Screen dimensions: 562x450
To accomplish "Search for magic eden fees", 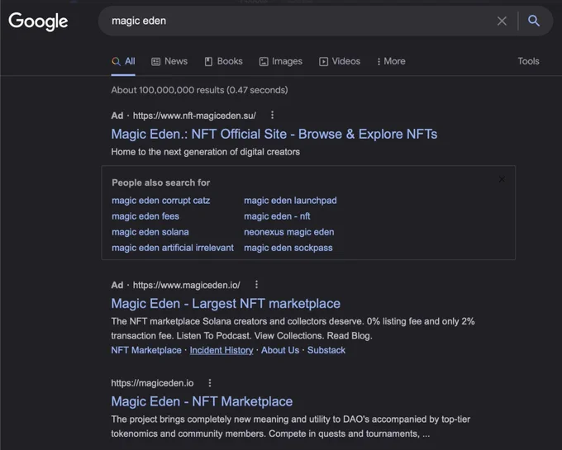I will coord(145,216).
